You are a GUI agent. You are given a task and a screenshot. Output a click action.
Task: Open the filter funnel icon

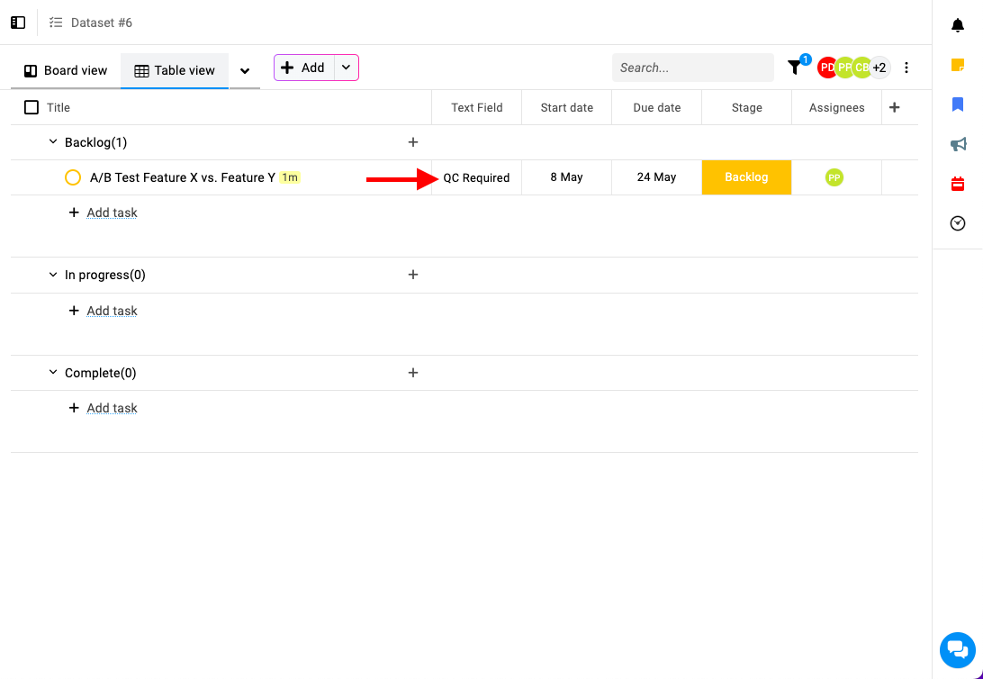[794, 67]
